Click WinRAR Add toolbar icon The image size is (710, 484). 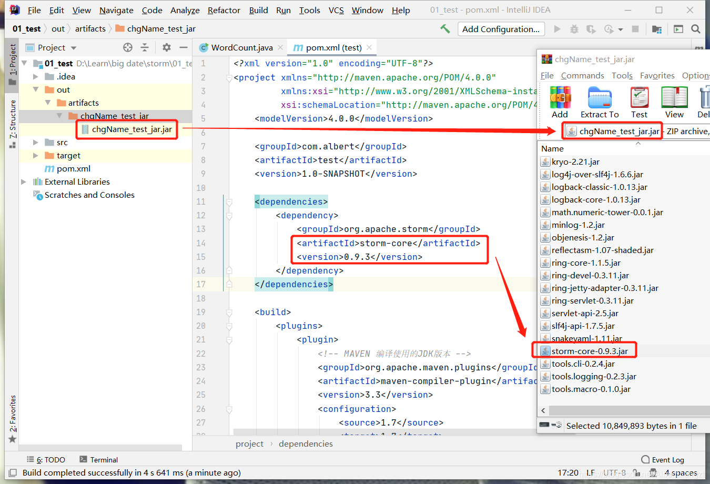[x=560, y=103]
